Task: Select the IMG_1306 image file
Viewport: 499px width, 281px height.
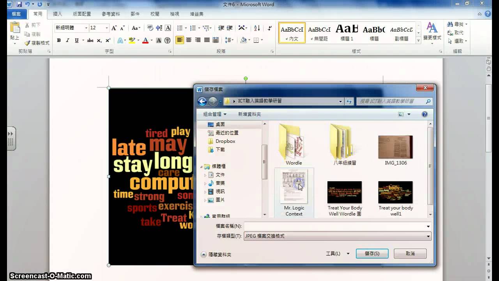Action: (396, 151)
